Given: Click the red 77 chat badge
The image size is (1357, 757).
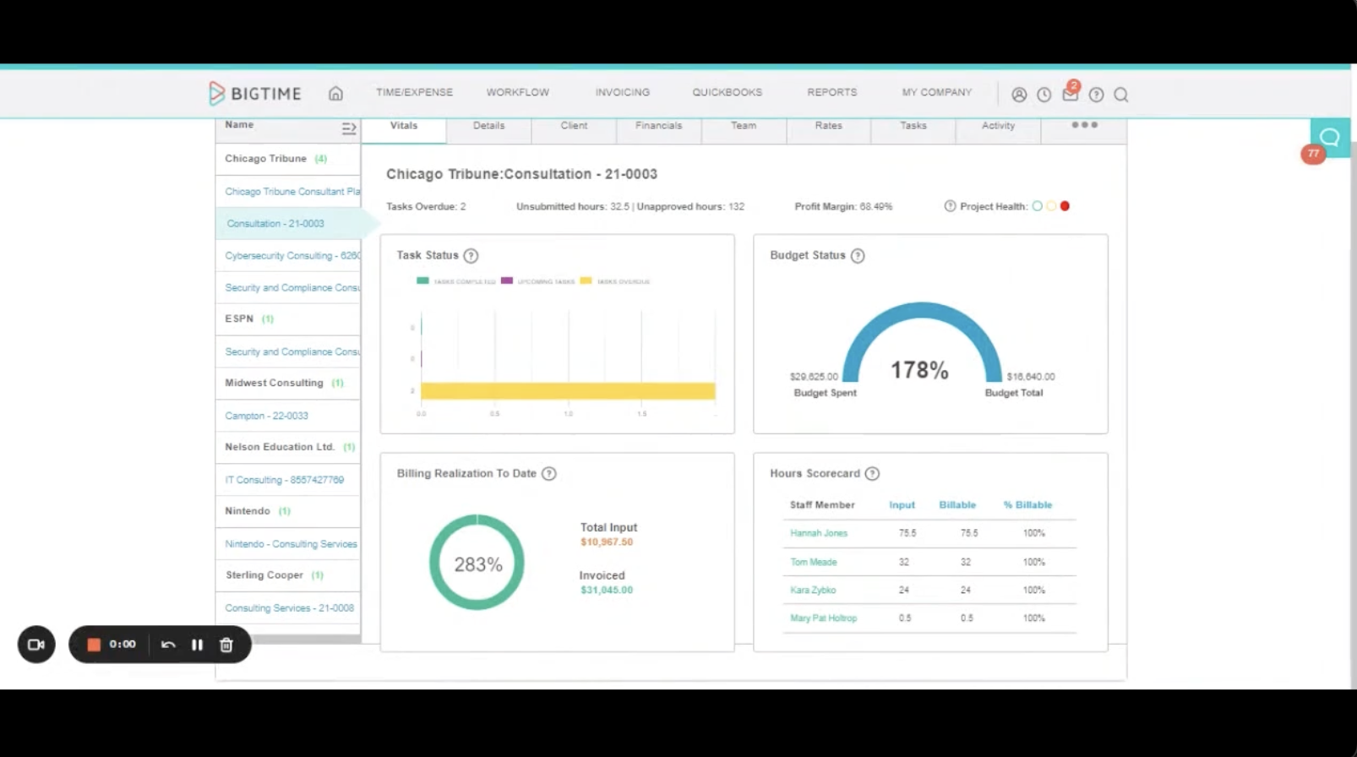Looking at the screenshot, I should [x=1313, y=154].
